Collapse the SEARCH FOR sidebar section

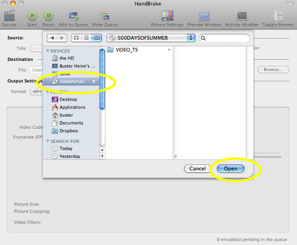[x=47, y=141]
